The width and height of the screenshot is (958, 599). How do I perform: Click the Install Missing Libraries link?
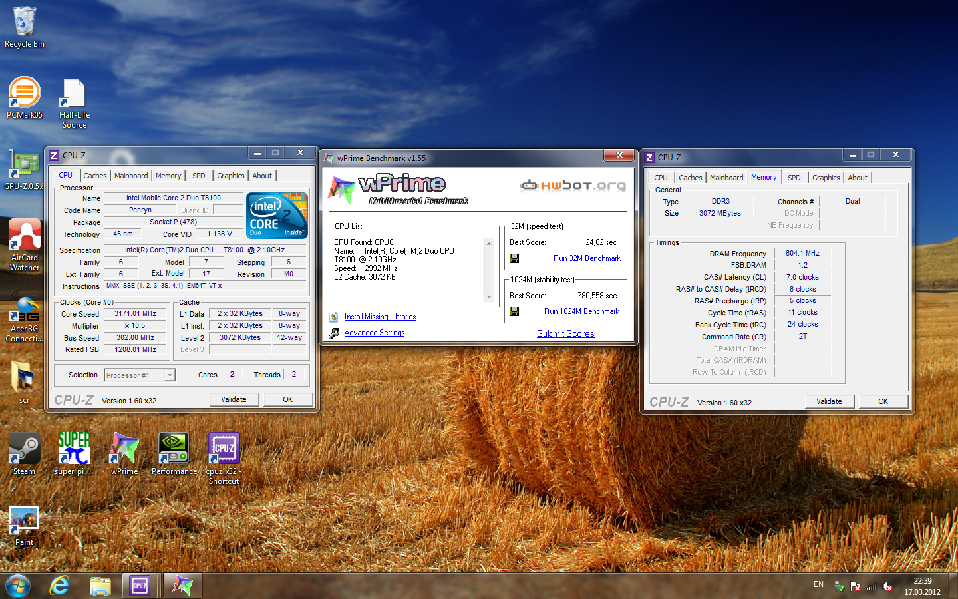click(x=380, y=317)
